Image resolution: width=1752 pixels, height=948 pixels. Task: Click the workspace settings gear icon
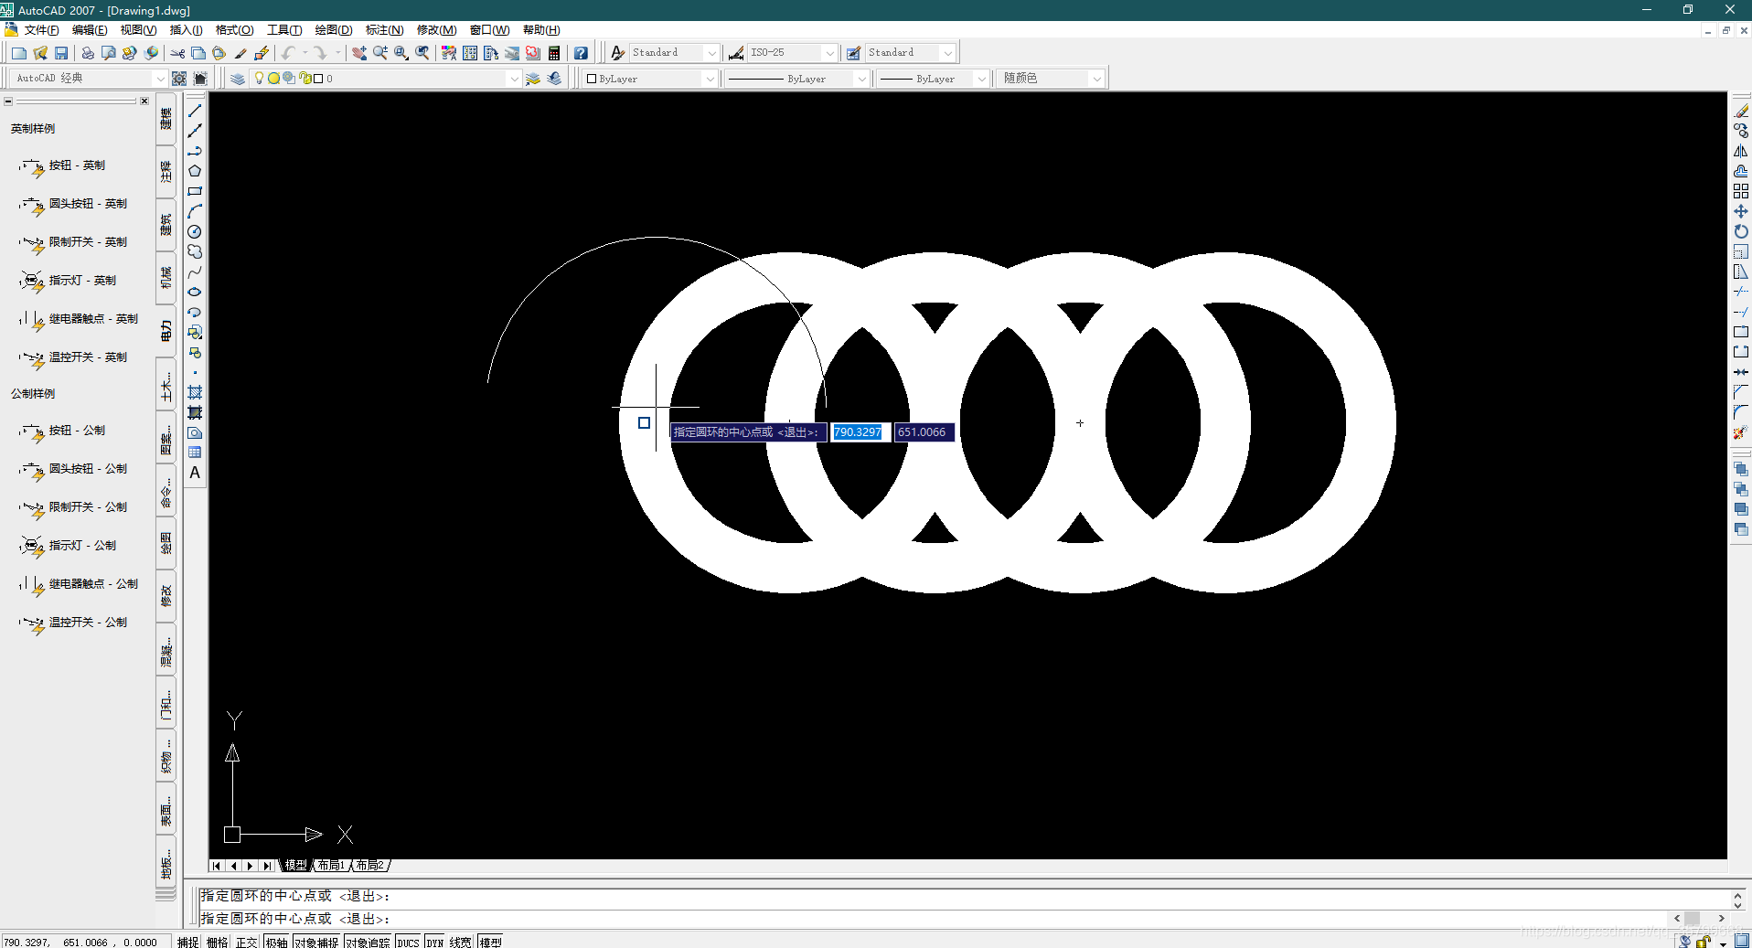pos(179,79)
